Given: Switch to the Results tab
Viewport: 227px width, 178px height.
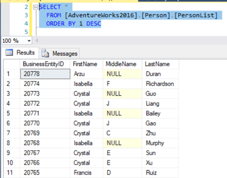Looking at the screenshot, I should (20, 52).
